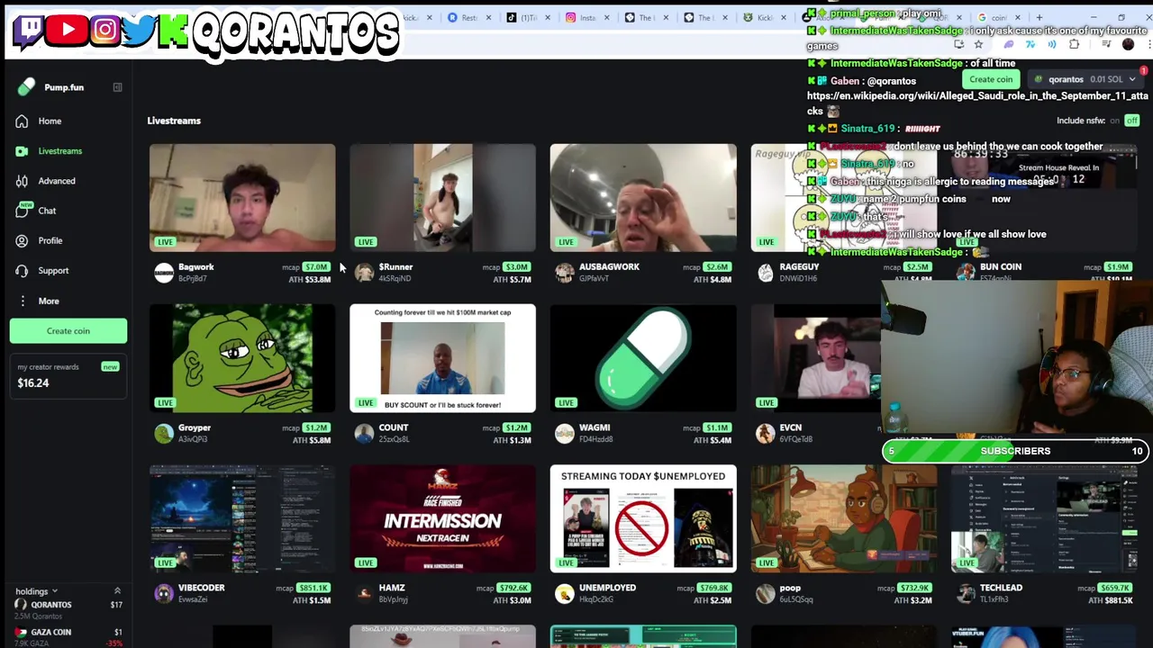Open the UNEMPLOYED livestream thumbnail
Image resolution: width=1153 pixels, height=648 pixels.
pyautogui.click(x=643, y=518)
